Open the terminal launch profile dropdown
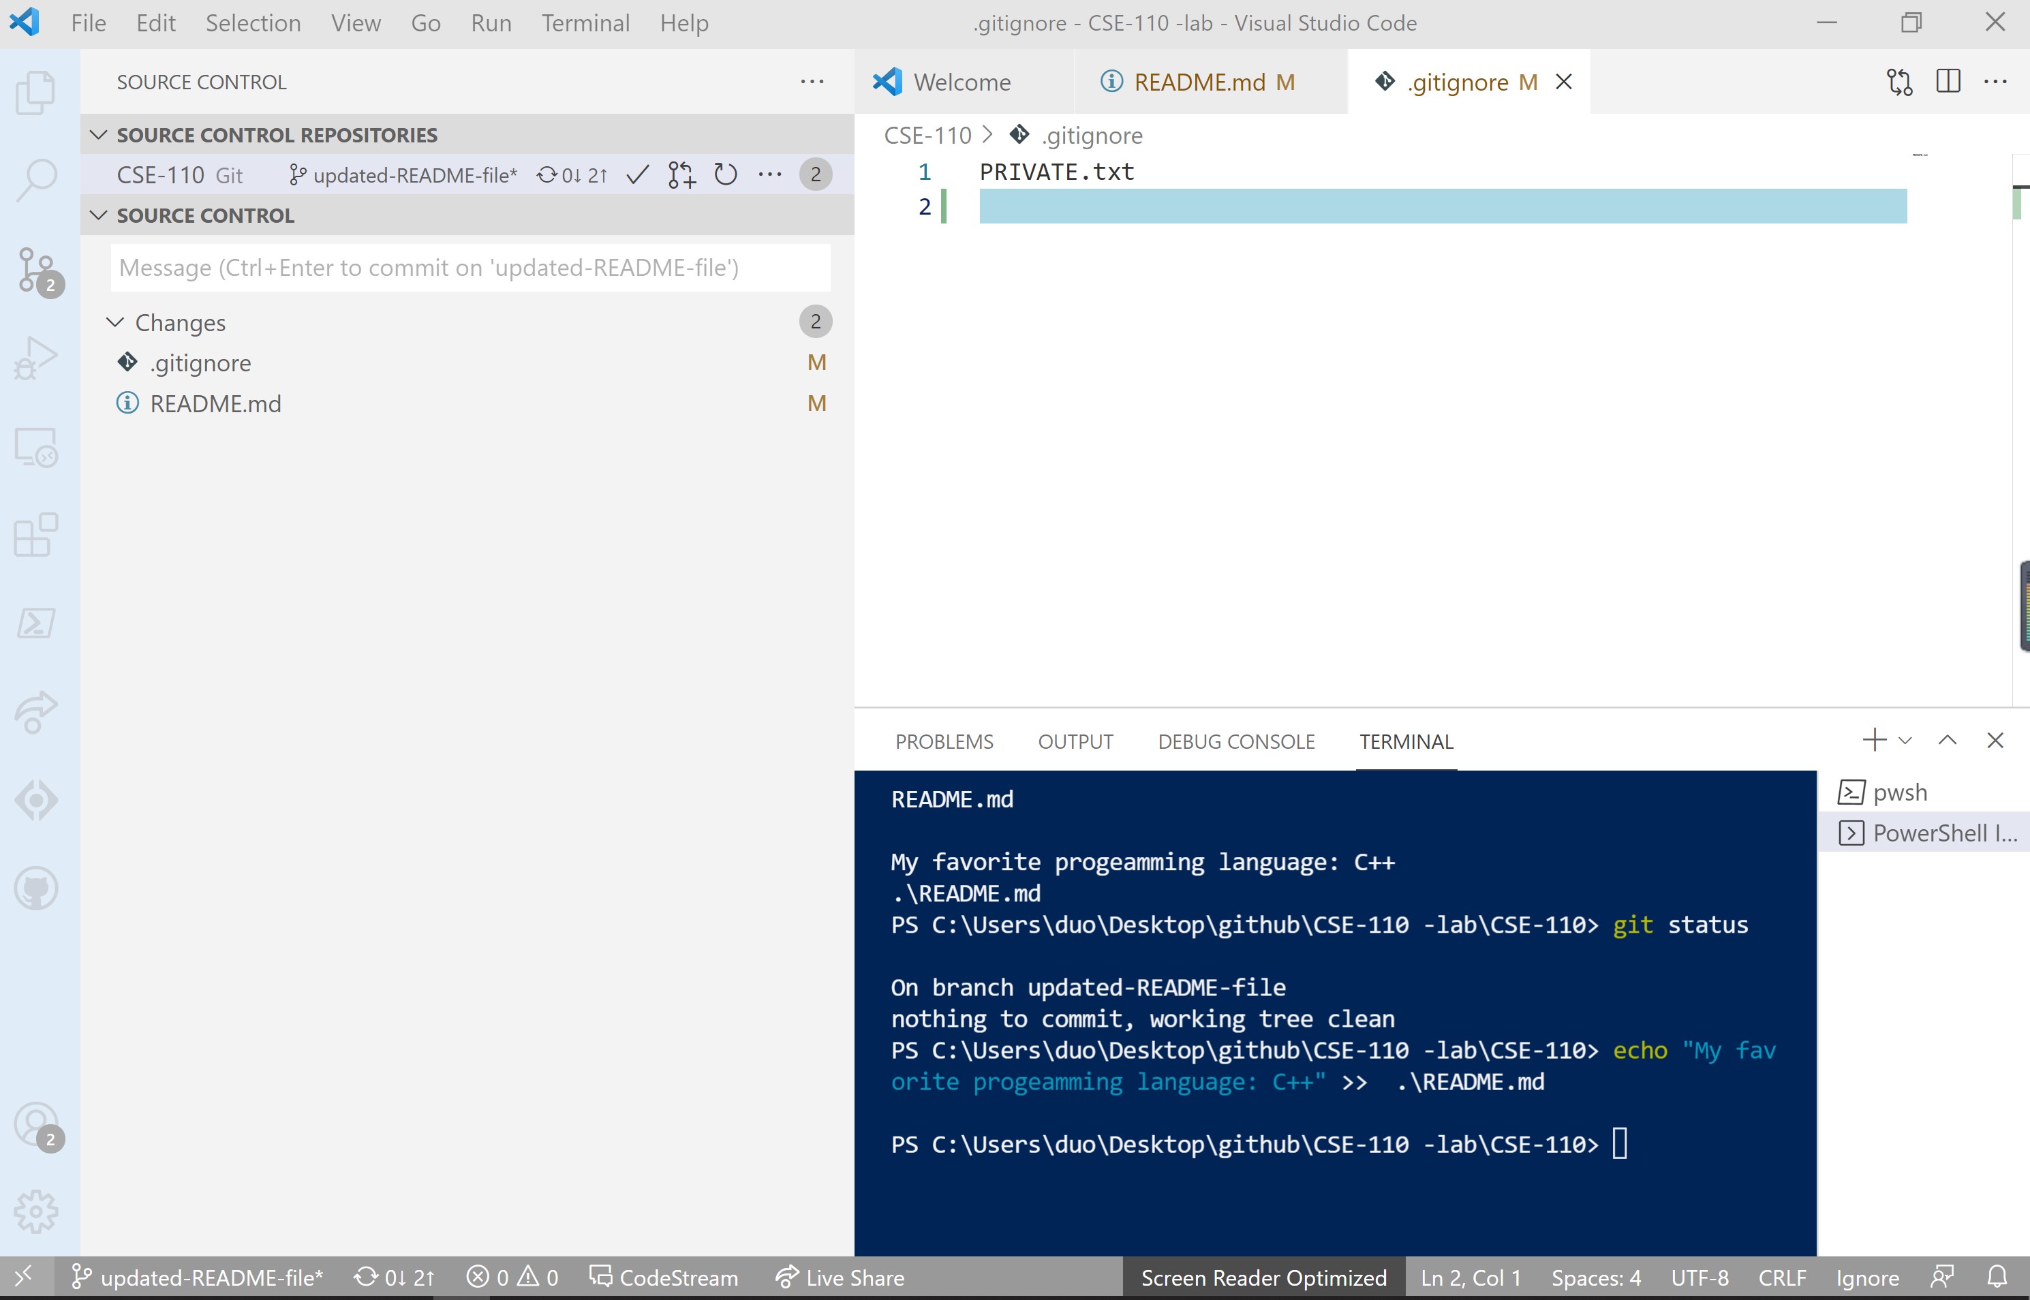2030x1300 pixels. click(x=1905, y=741)
